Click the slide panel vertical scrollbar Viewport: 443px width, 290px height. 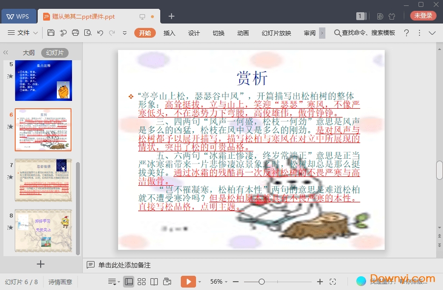click(78, 209)
